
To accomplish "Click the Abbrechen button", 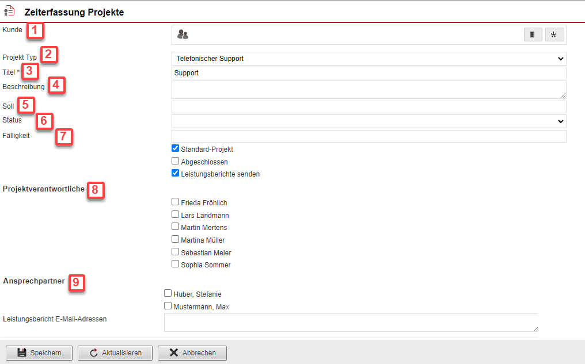I will tap(192, 352).
